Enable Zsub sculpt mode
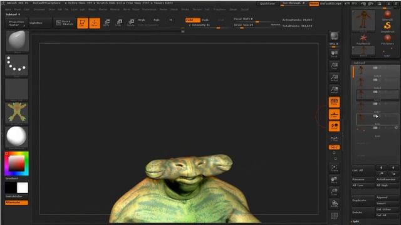 tap(205, 20)
